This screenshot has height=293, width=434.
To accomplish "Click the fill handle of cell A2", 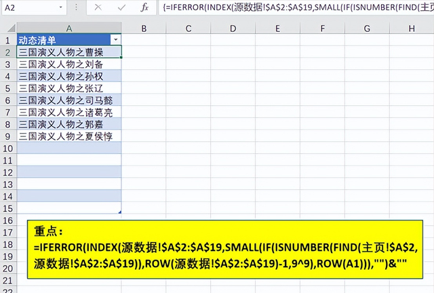I will (x=121, y=58).
